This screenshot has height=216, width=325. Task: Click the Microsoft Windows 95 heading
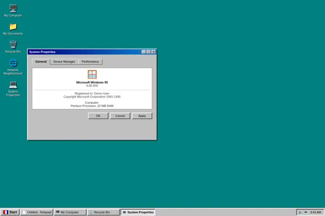[92, 82]
